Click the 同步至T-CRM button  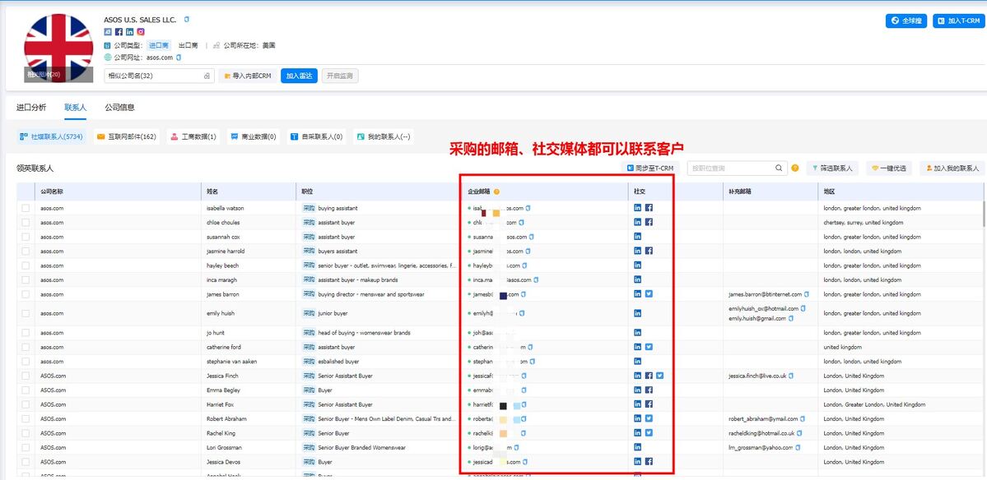point(649,168)
